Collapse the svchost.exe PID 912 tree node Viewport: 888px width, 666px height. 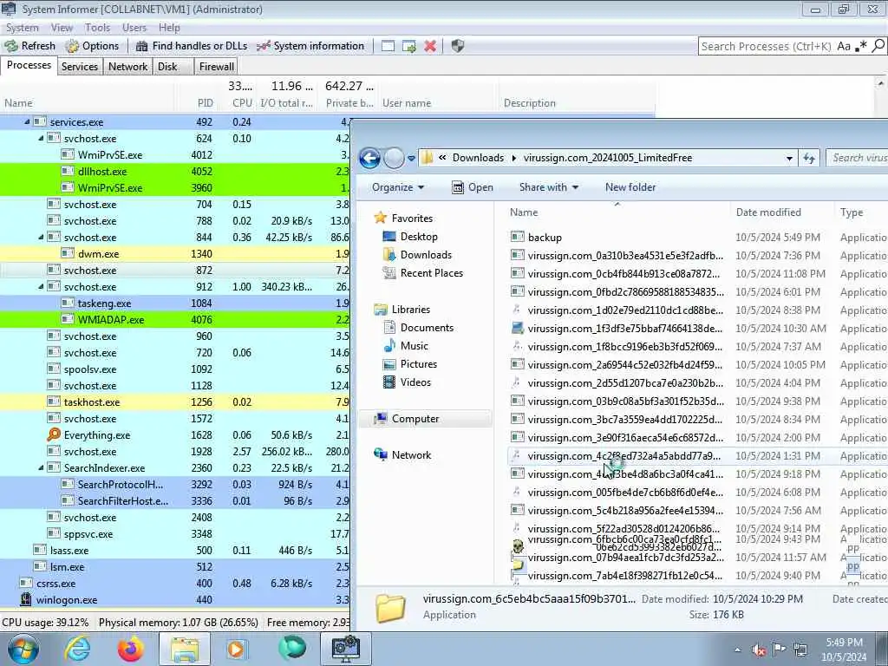click(41, 286)
